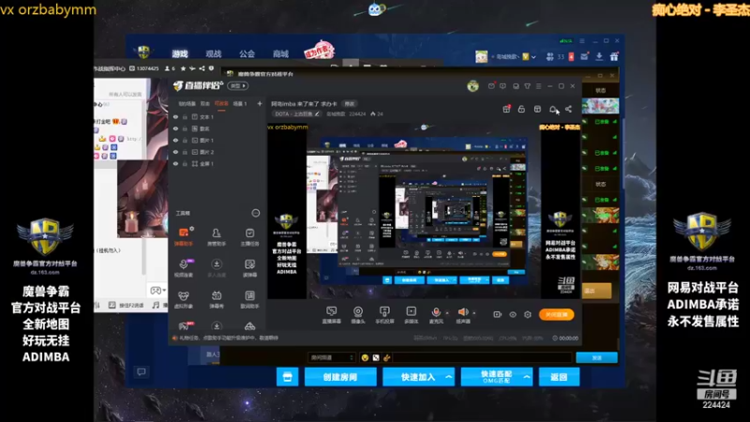The image size is (750, 422).
Task: Add the 摄像头 camera source
Action: click(x=358, y=315)
